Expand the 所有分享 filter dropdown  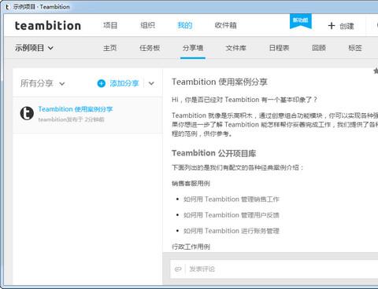point(43,83)
